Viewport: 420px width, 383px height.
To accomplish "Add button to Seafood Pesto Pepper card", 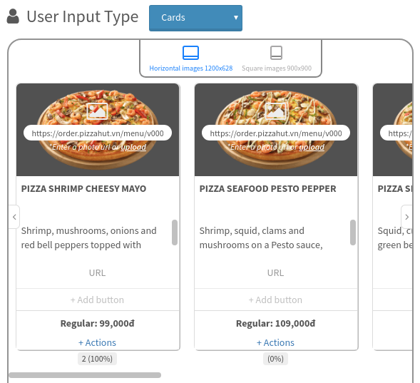I will [x=276, y=300].
